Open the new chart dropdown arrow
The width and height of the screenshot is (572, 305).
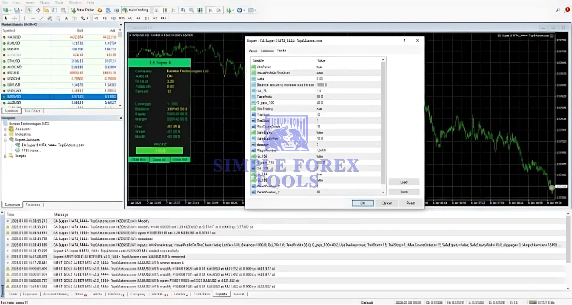pos(11,10)
